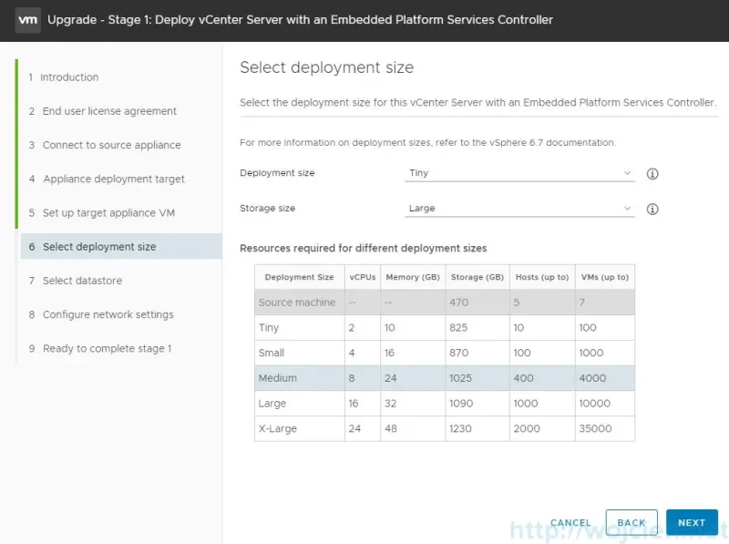This screenshot has width=729, height=544.
Task: Select the Medium row in resources table
Action: (x=444, y=378)
